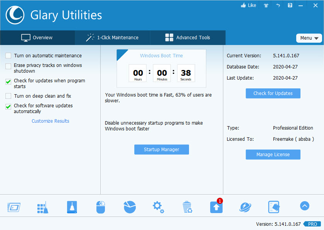
Task: Open the Disk Space Analyzer pie icon
Action: (130, 207)
